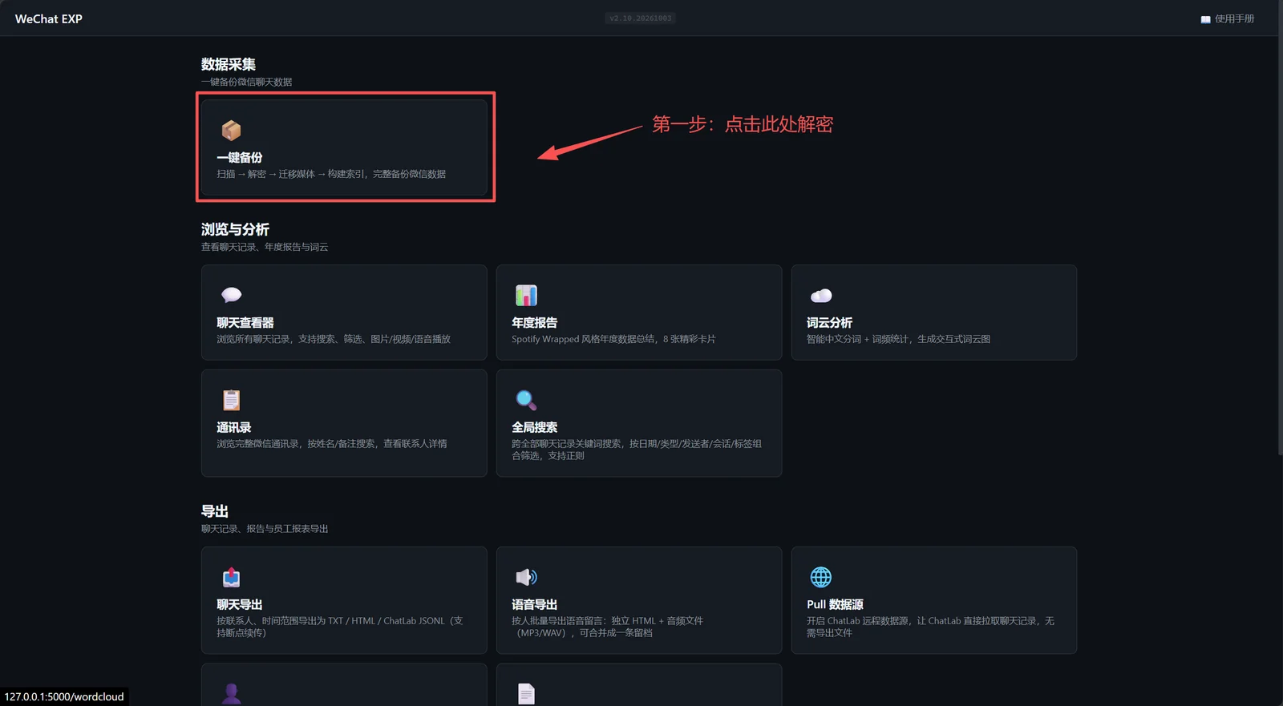Click the speech bubble icon above 聊天查看器

tap(231, 295)
